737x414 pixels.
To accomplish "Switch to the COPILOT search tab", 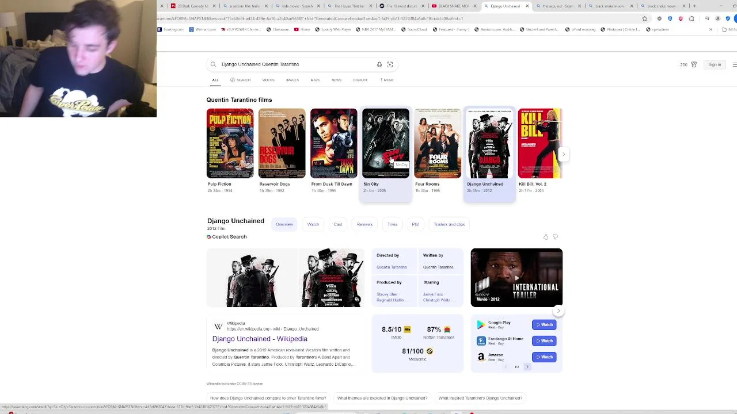I will click(360, 80).
